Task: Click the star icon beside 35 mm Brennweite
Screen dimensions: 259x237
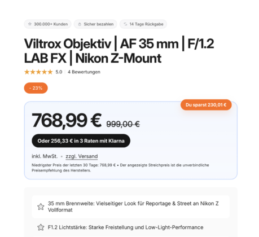Action: [41, 207]
